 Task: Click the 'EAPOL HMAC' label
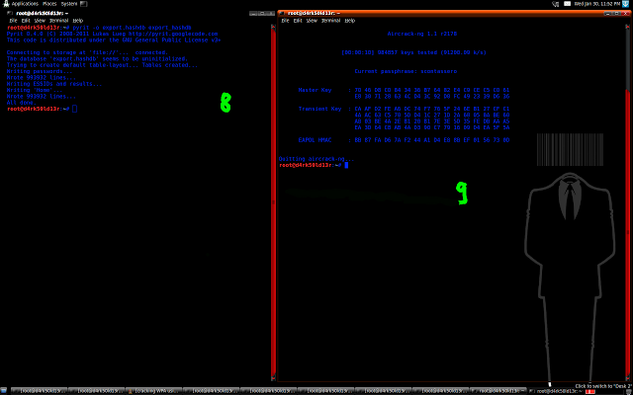[x=315, y=140]
